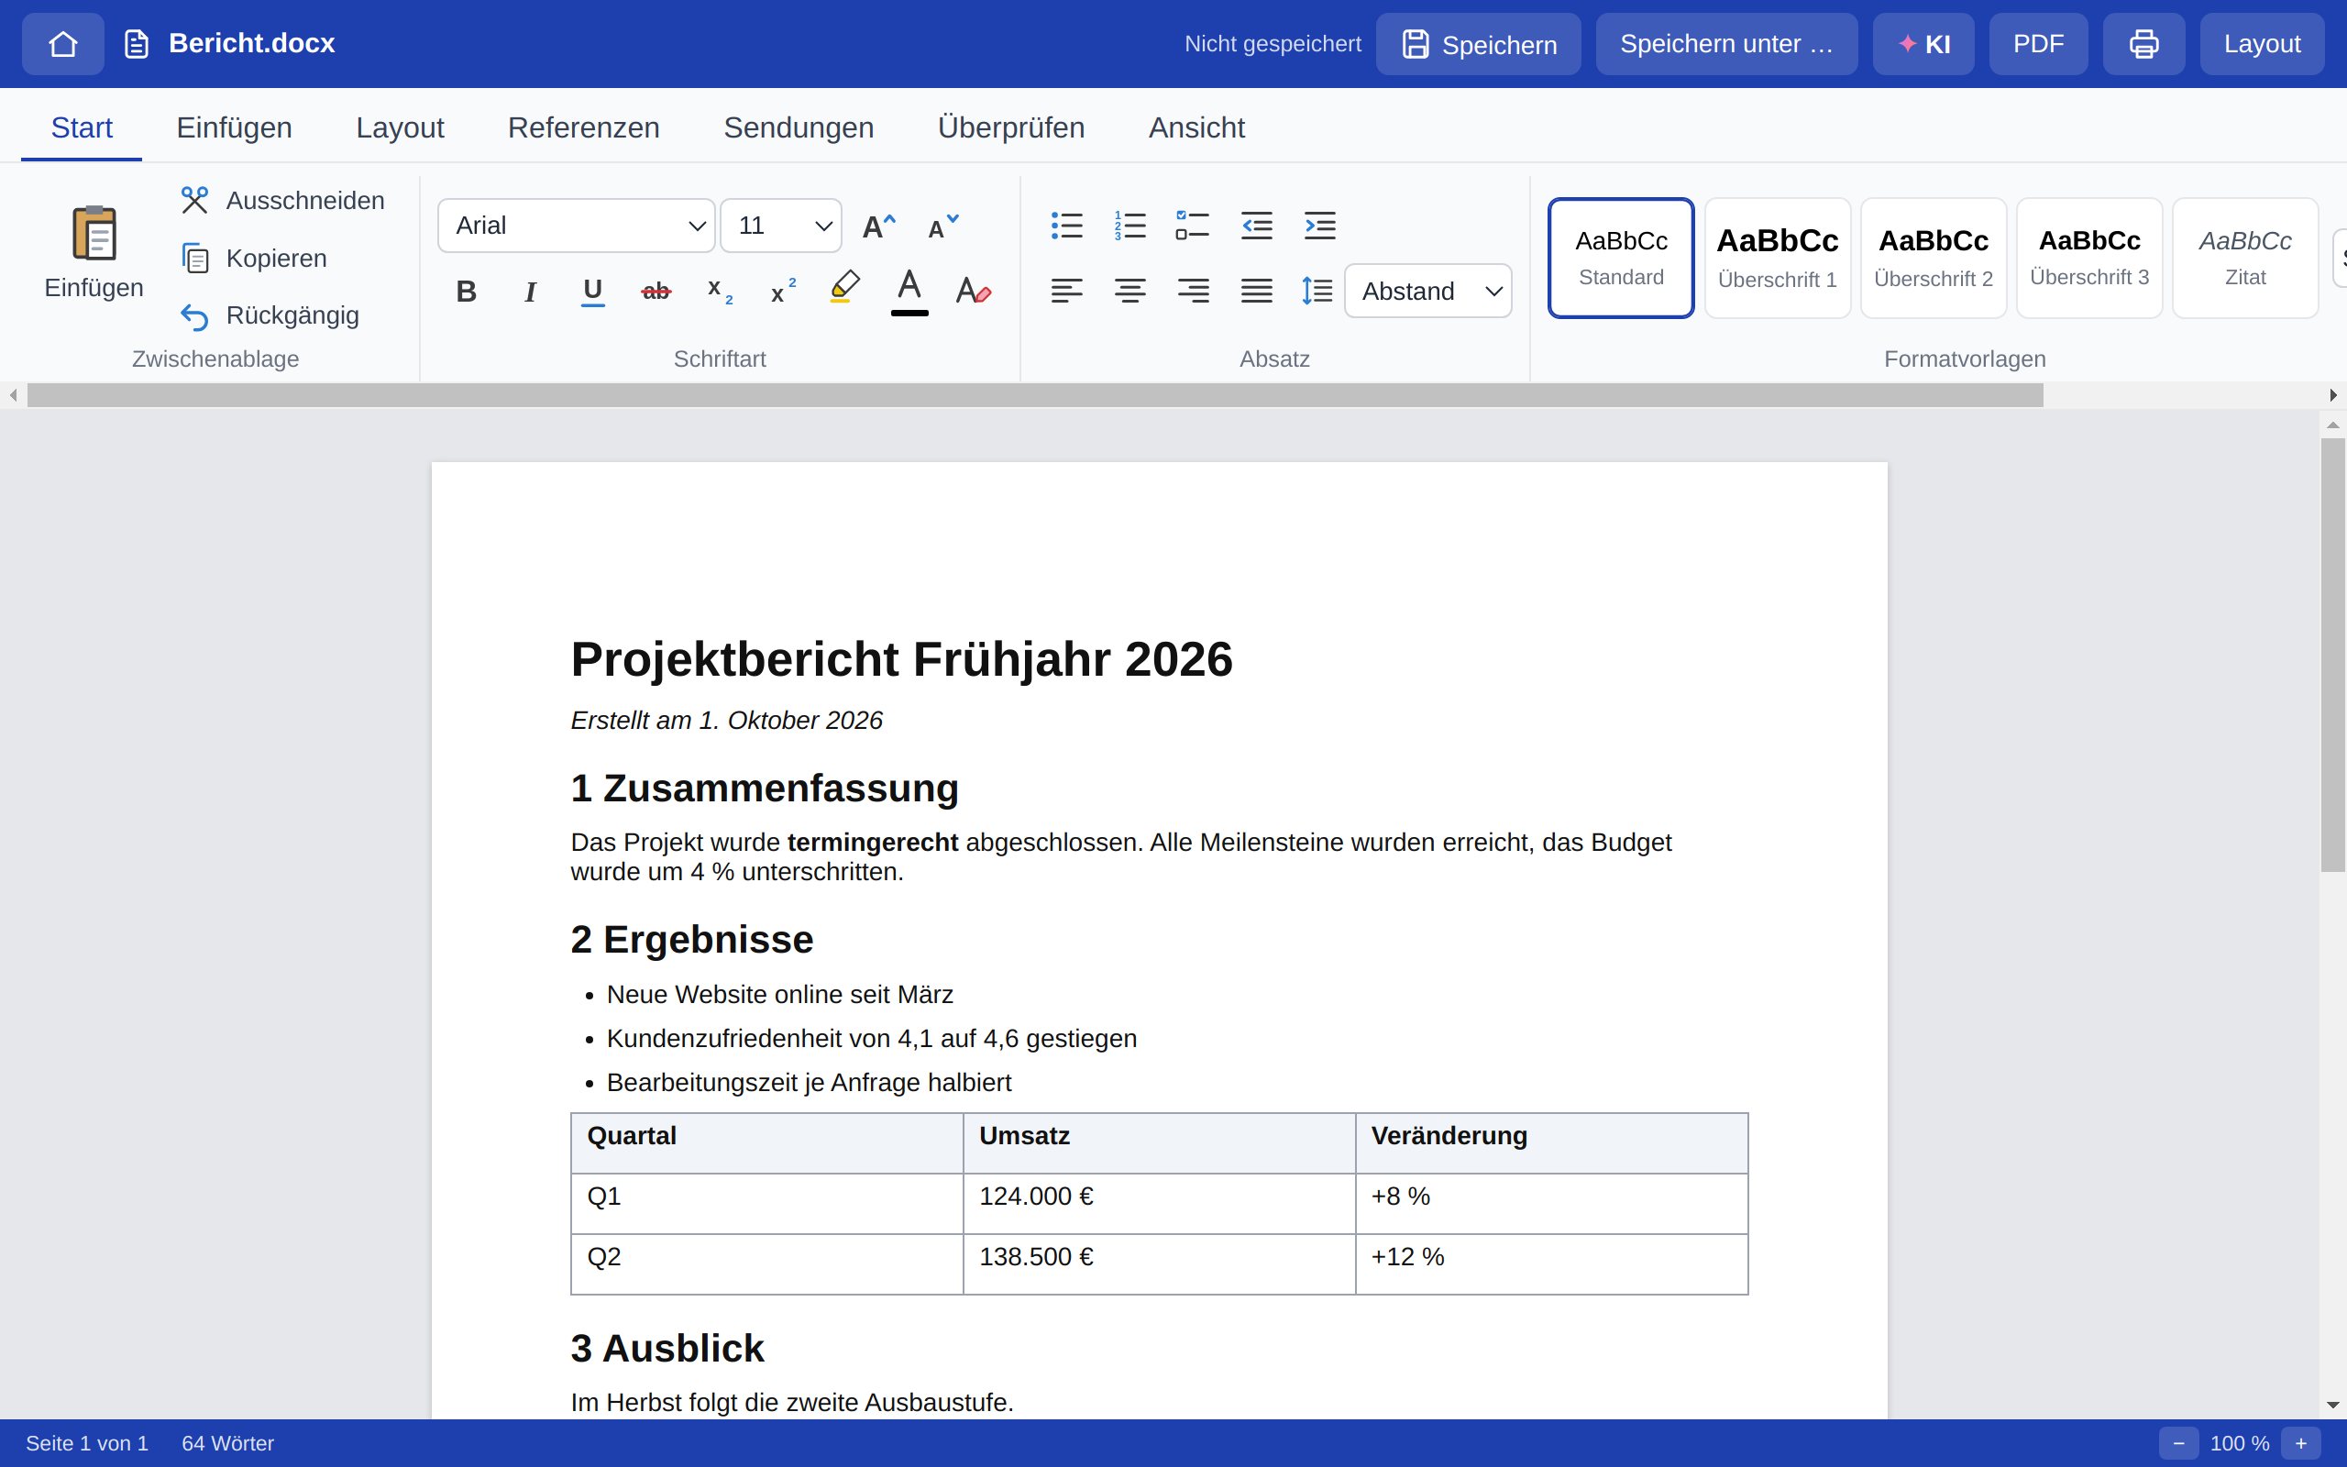The width and height of the screenshot is (2347, 1467).
Task: Open the Ansicht tab
Action: click(x=1196, y=128)
